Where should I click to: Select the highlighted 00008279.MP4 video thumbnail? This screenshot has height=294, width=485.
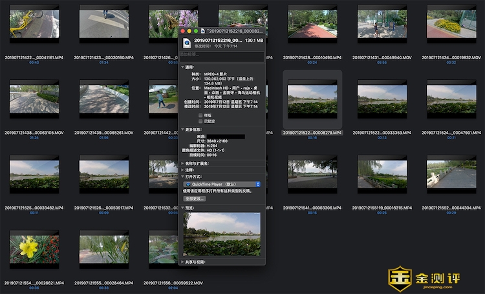click(x=312, y=101)
